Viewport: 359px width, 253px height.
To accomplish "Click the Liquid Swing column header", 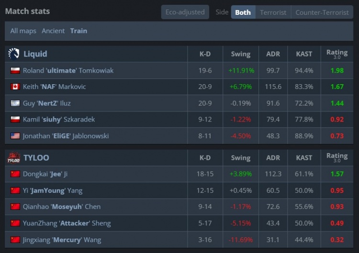I will click(240, 54).
